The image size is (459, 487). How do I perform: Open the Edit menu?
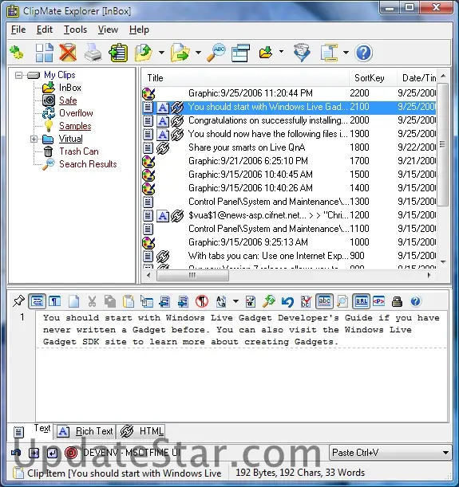(45, 29)
